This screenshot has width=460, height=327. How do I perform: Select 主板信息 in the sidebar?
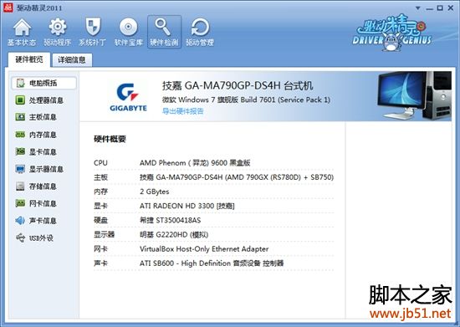pyautogui.click(x=43, y=117)
